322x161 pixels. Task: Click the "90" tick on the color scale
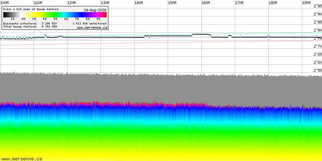click(x=98, y=19)
